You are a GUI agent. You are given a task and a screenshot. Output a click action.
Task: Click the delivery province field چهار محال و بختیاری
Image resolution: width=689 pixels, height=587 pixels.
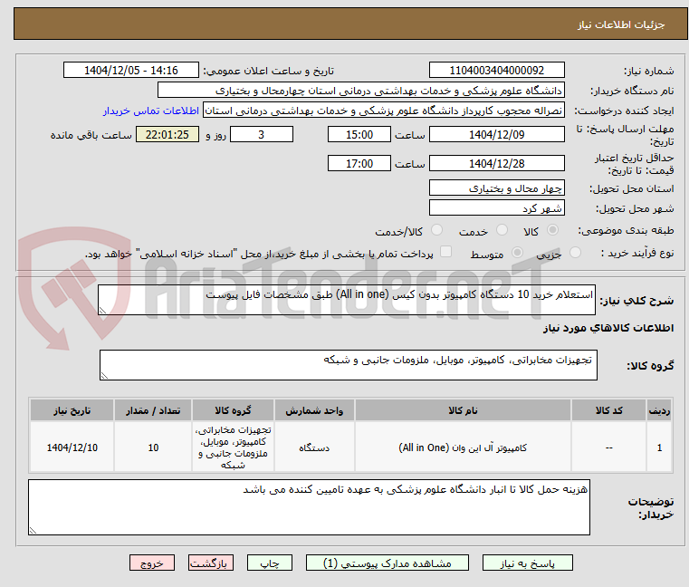pyautogui.click(x=496, y=188)
